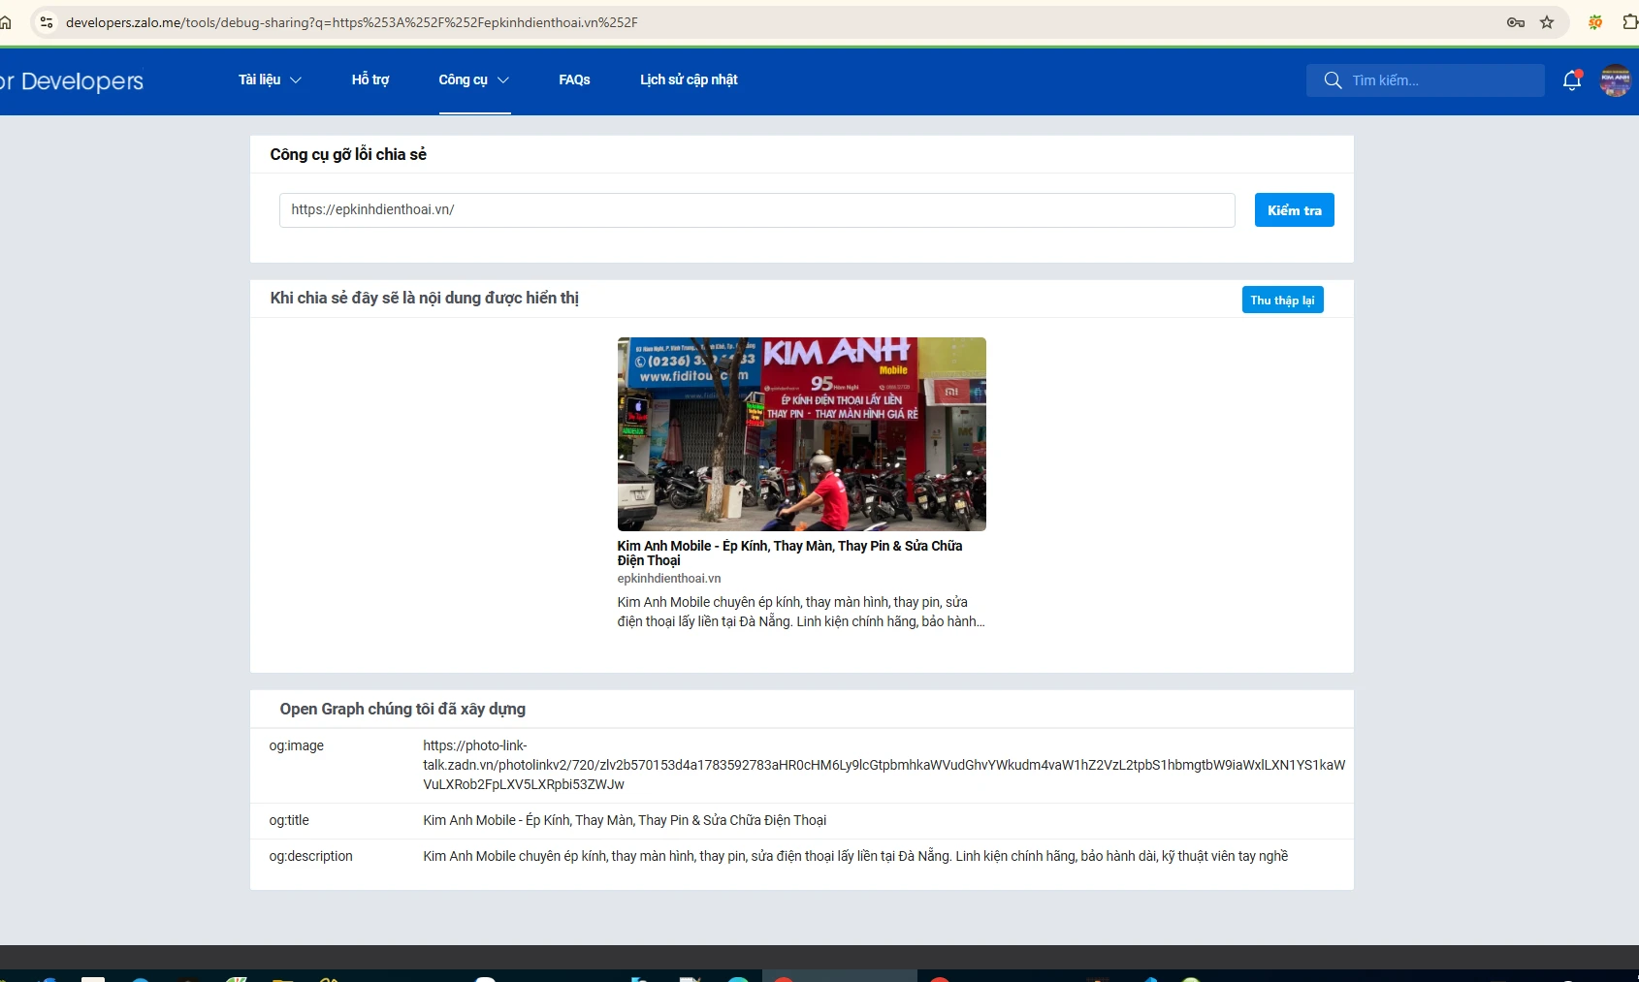Image resolution: width=1639 pixels, height=982 pixels.
Task: Open the user profile avatar
Action: pos(1615,80)
